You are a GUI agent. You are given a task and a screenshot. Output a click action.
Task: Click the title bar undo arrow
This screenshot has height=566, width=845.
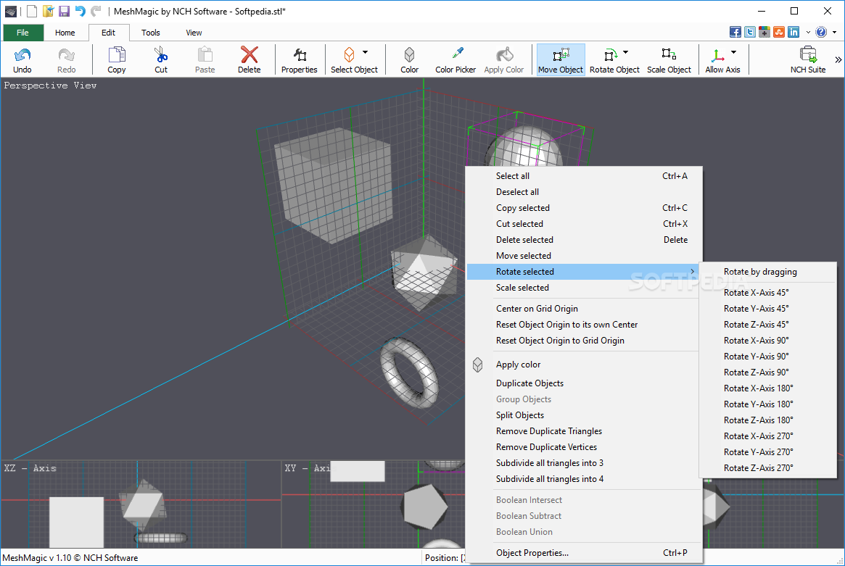click(80, 11)
